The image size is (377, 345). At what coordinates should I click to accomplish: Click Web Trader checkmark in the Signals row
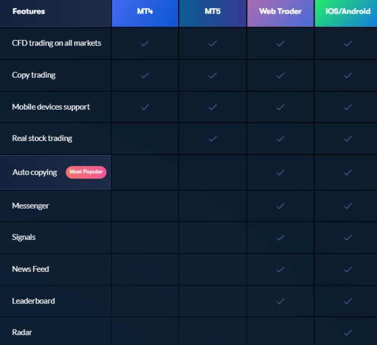pyautogui.click(x=280, y=237)
